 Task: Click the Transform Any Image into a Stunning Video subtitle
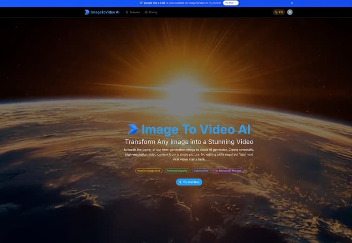click(189, 142)
